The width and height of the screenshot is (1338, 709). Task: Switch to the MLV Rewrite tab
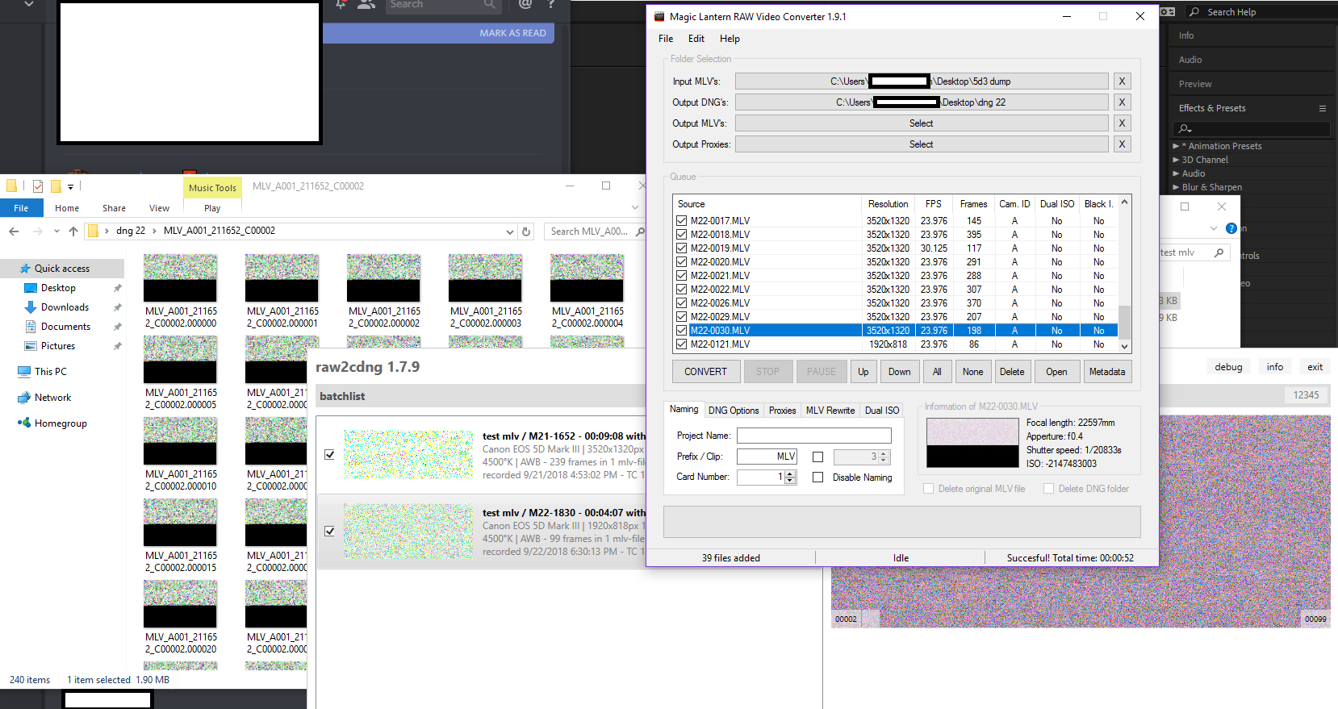pyautogui.click(x=830, y=411)
